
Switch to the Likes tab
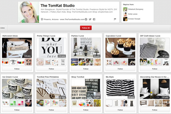point(2,28)
